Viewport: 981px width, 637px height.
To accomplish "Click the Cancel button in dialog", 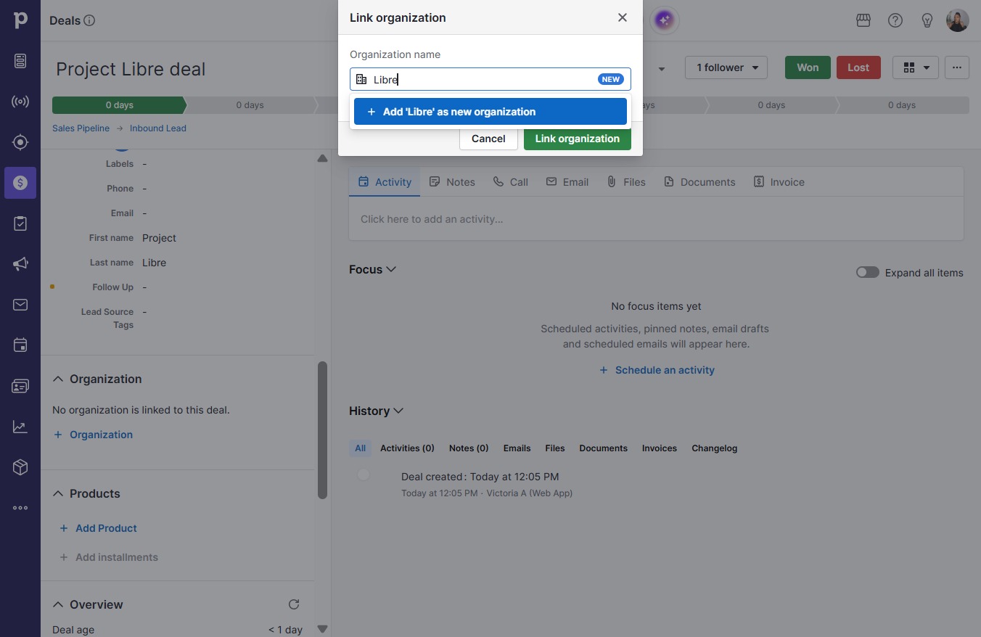I will point(488,139).
